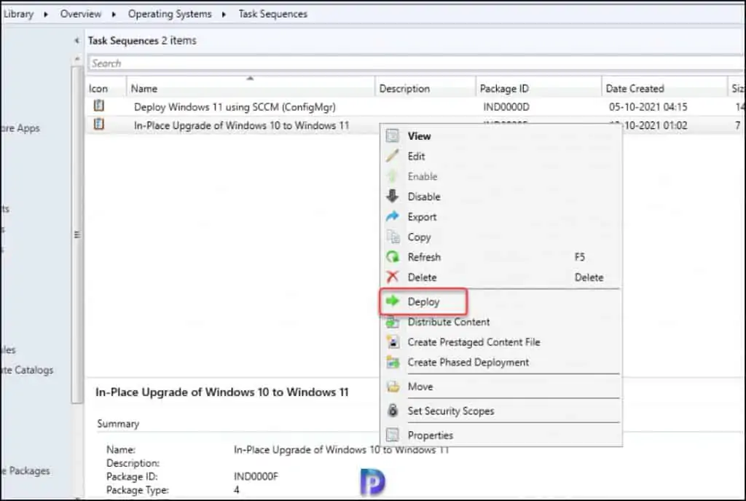Viewport: 746px width, 501px height.
Task: Click the 05-10-2021 04:15 date cell
Action: pyautogui.click(x=648, y=107)
